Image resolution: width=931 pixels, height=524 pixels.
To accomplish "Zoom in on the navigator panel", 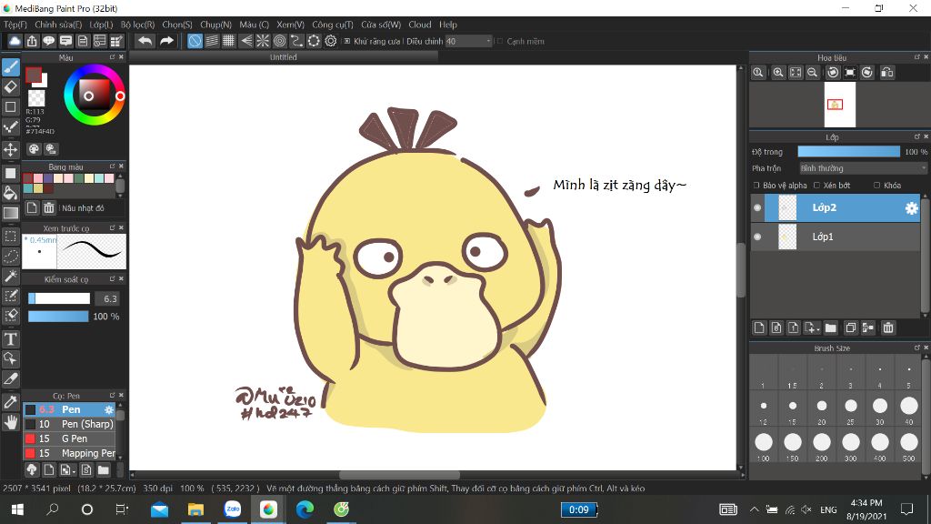I will (778, 73).
